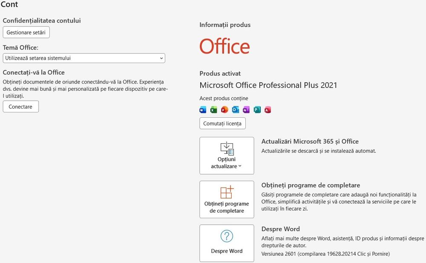Click Obțineți programe de completare button
426x263 pixels.
click(227, 199)
